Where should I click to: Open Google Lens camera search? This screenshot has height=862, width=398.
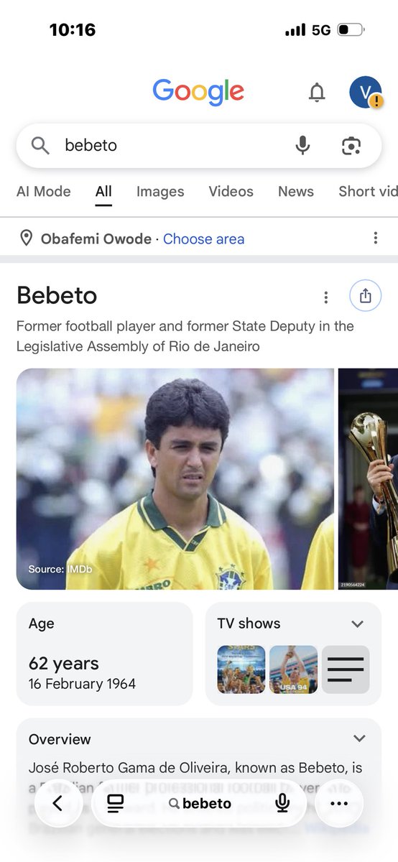pos(351,146)
